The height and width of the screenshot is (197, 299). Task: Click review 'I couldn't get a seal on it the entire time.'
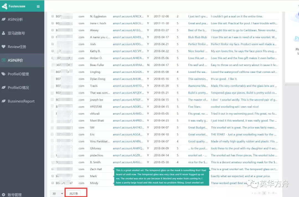point(237,16)
